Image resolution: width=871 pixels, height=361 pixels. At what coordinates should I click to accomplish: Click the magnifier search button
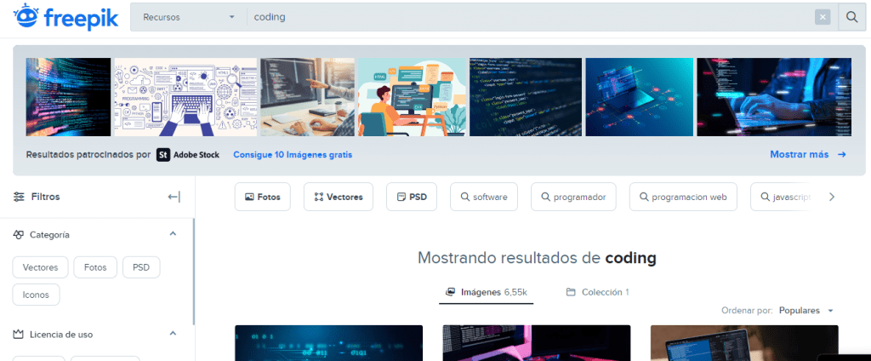point(851,17)
